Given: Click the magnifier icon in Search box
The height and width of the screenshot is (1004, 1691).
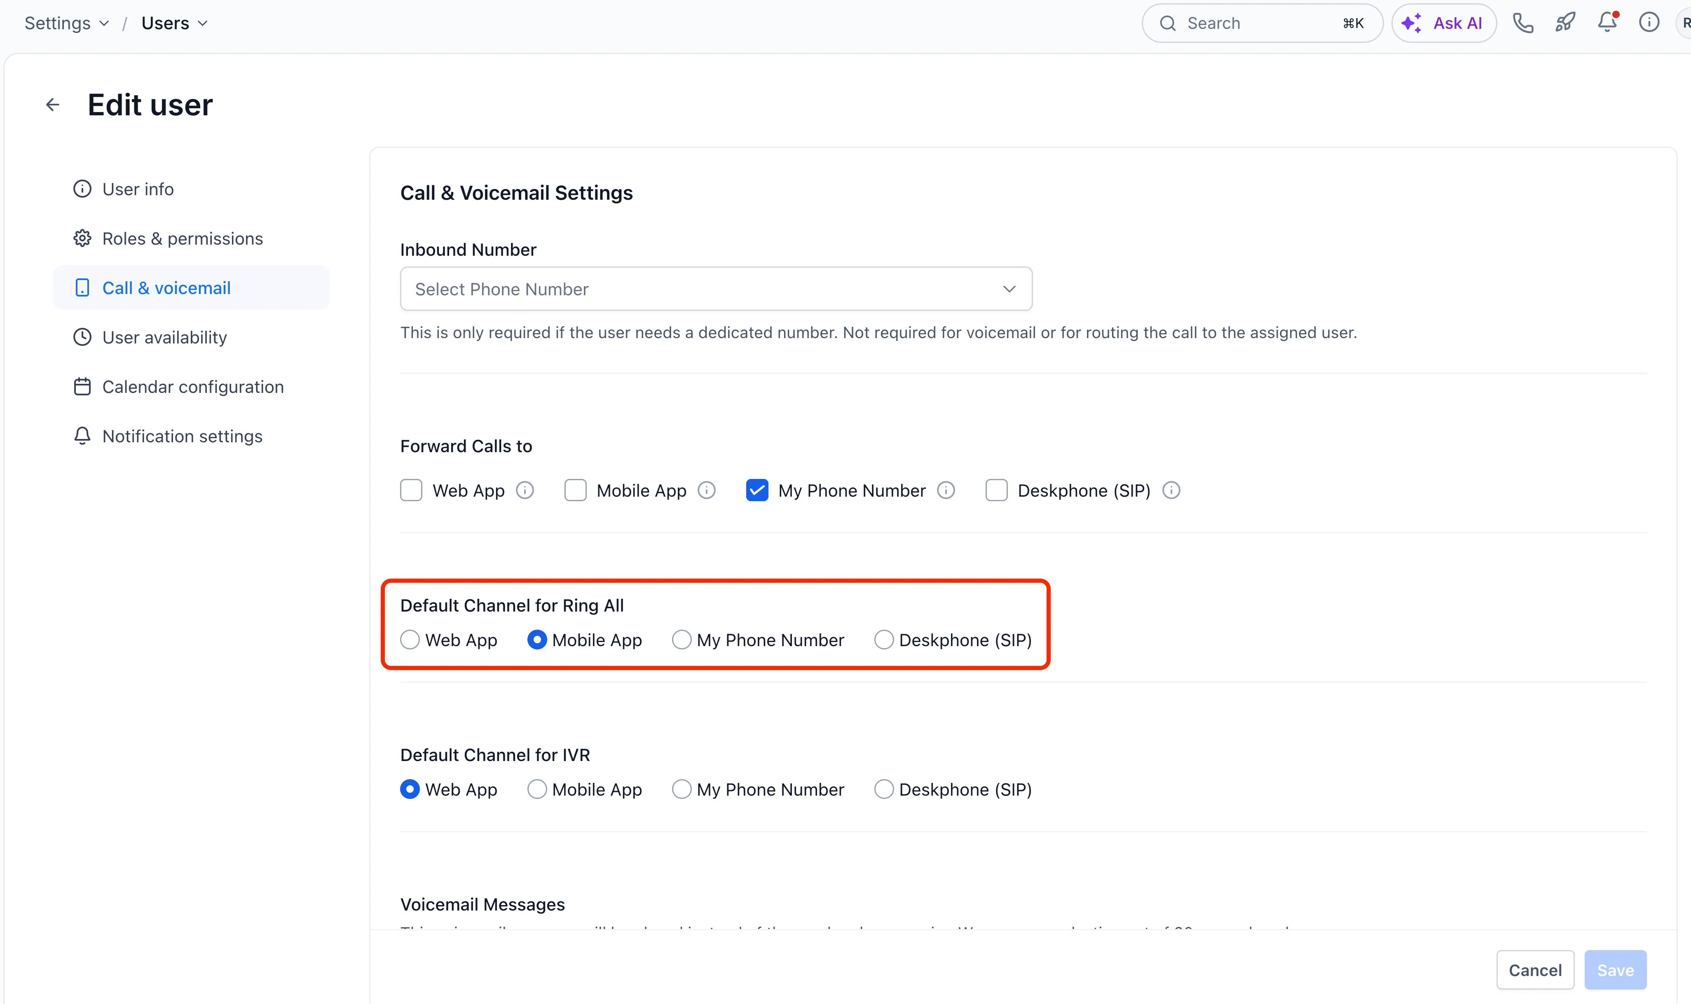Looking at the screenshot, I should [1168, 23].
